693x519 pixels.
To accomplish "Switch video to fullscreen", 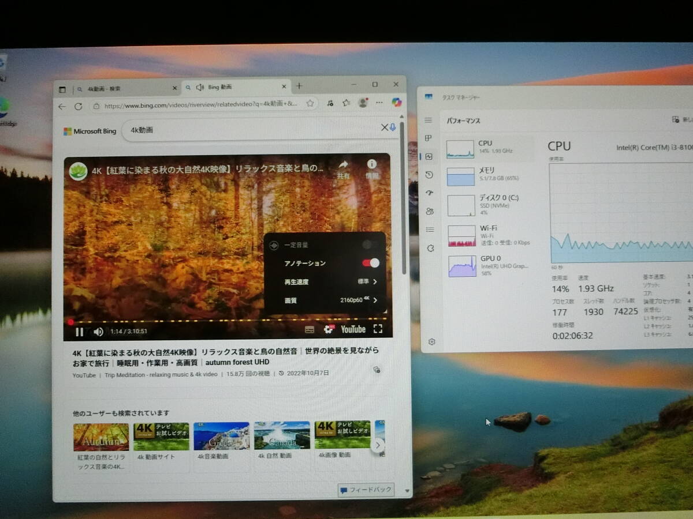I will tap(378, 329).
